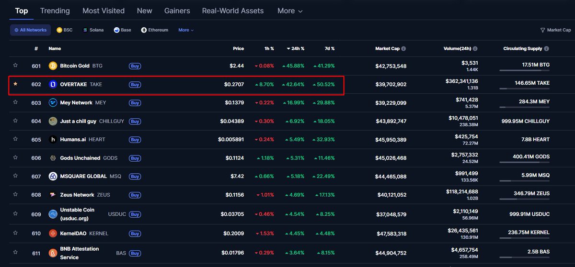This screenshot has width=575, height=267.
Task: Open the Market Cap filter
Action: tap(556, 30)
